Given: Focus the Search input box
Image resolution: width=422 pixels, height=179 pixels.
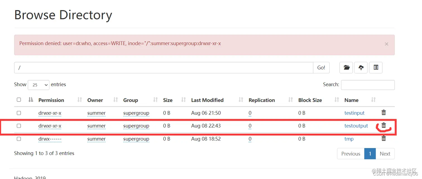Looking at the screenshot, I should click(x=368, y=85).
